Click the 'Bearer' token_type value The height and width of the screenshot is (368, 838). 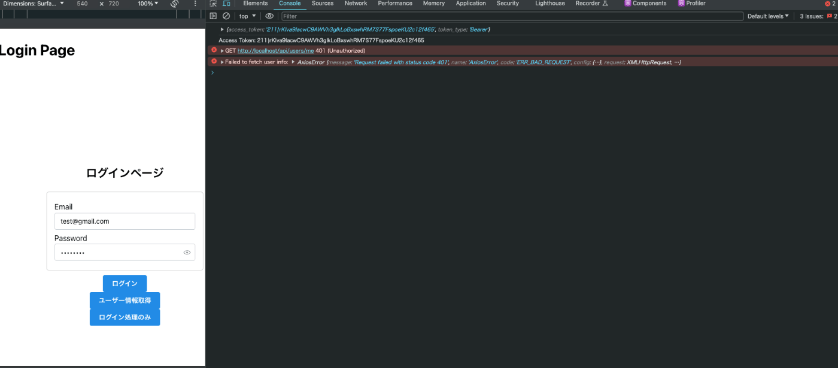(479, 29)
